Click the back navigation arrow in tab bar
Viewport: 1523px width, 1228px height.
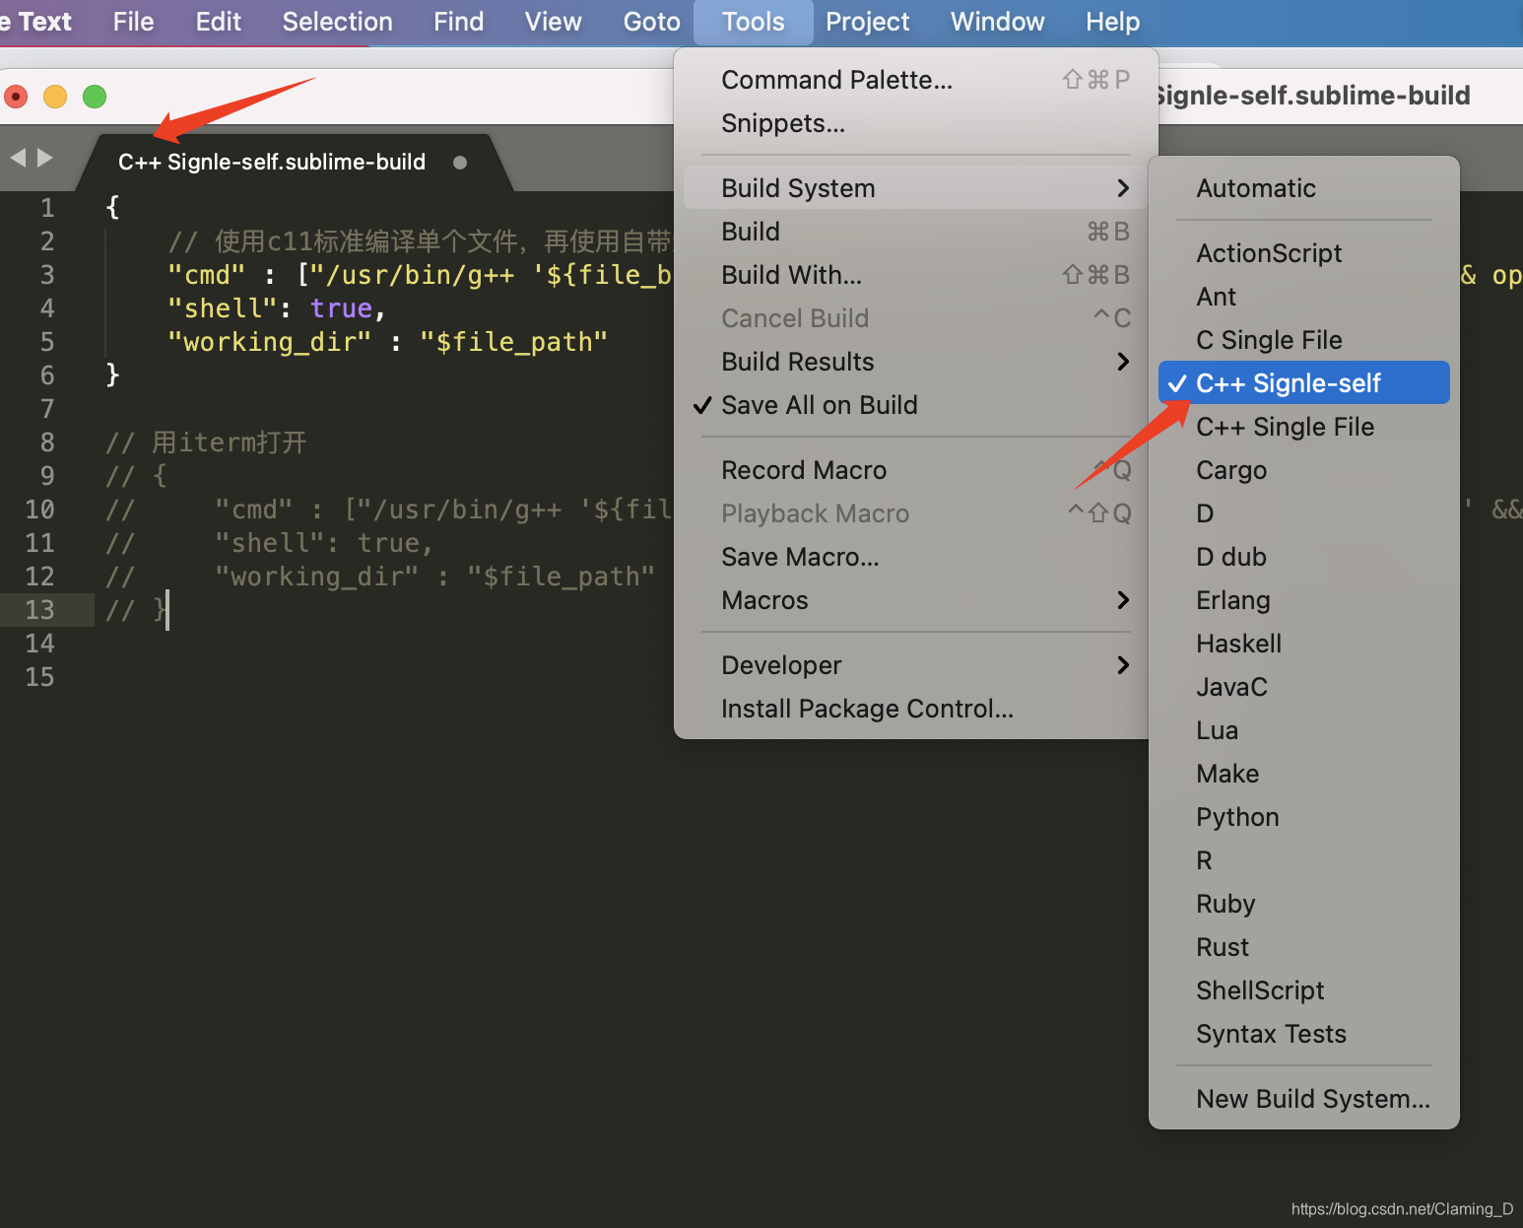click(18, 158)
